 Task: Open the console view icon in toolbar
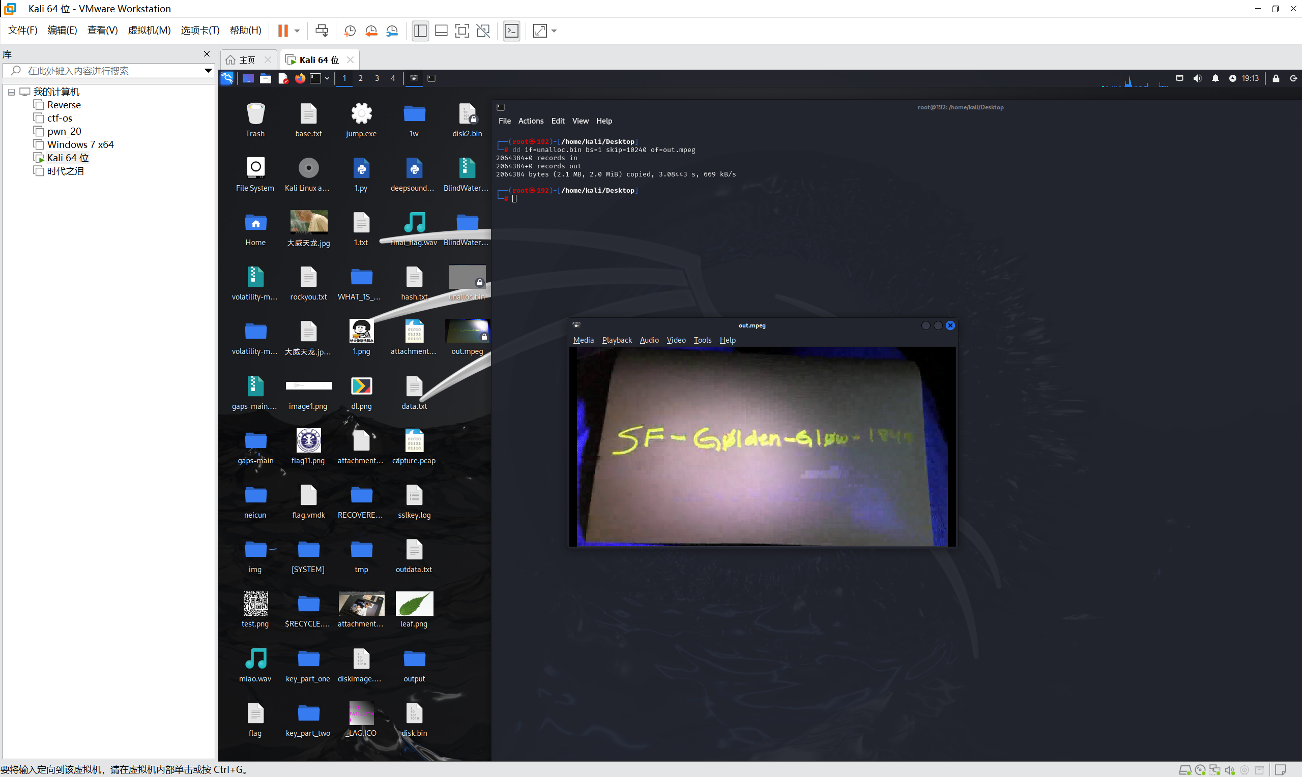coord(512,31)
